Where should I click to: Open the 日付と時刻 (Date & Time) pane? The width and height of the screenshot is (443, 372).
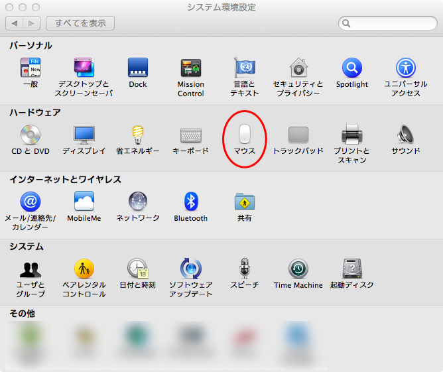tap(138, 269)
